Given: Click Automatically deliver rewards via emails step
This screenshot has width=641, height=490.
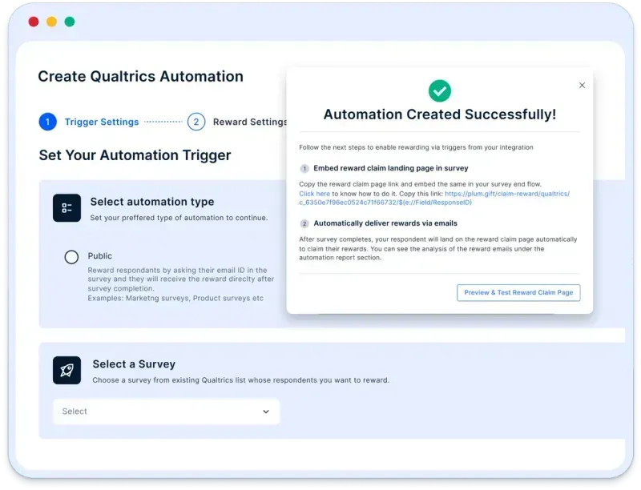Looking at the screenshot, I should [385, 223].
